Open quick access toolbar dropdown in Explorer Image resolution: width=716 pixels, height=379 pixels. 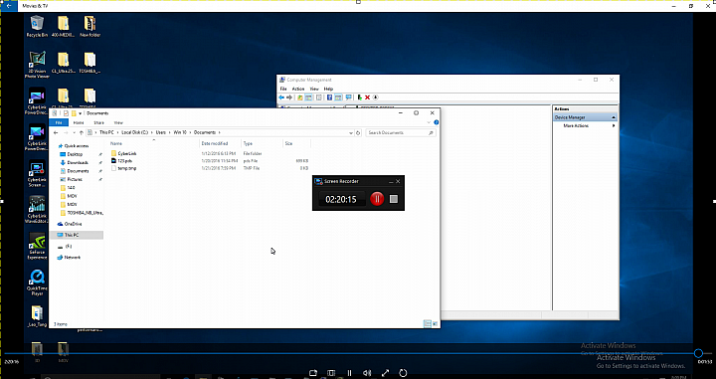pos(81,113)
